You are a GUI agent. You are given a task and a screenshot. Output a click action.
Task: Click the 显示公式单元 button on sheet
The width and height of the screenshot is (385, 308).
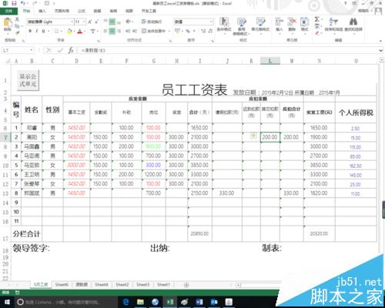[x=28, y=80]
